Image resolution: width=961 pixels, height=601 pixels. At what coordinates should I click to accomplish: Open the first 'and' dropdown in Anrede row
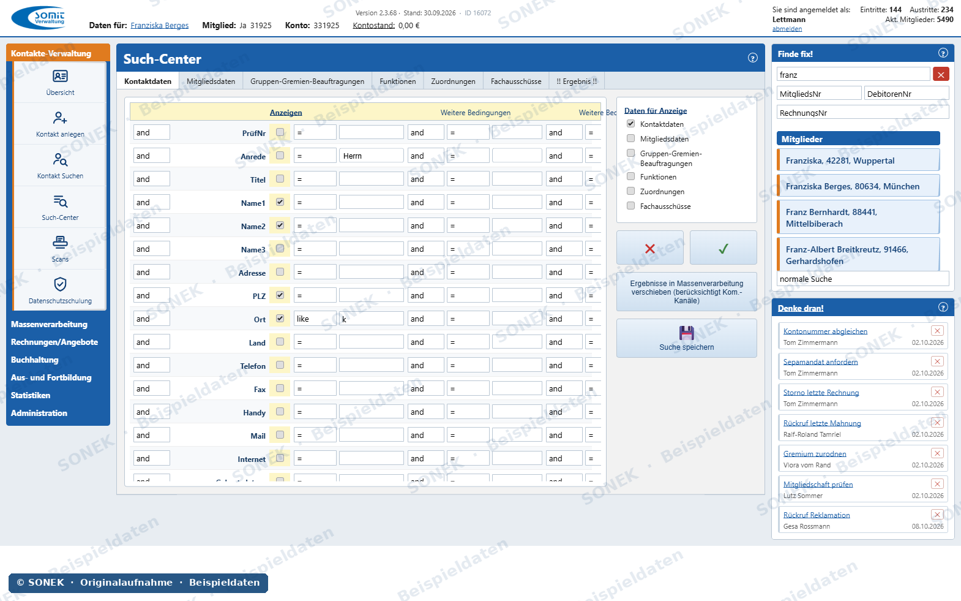click(x=152, y=156)
